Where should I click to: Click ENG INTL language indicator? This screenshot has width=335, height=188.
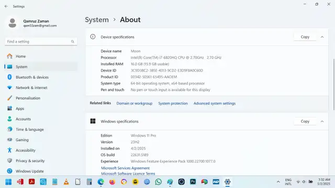coord(288,182)
